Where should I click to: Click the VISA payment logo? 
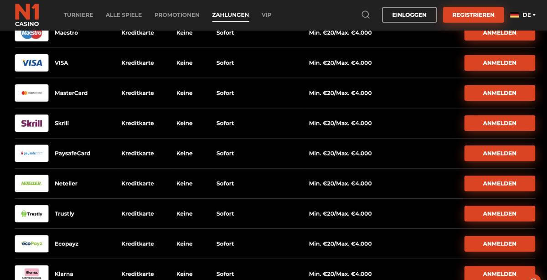point(31,63)
